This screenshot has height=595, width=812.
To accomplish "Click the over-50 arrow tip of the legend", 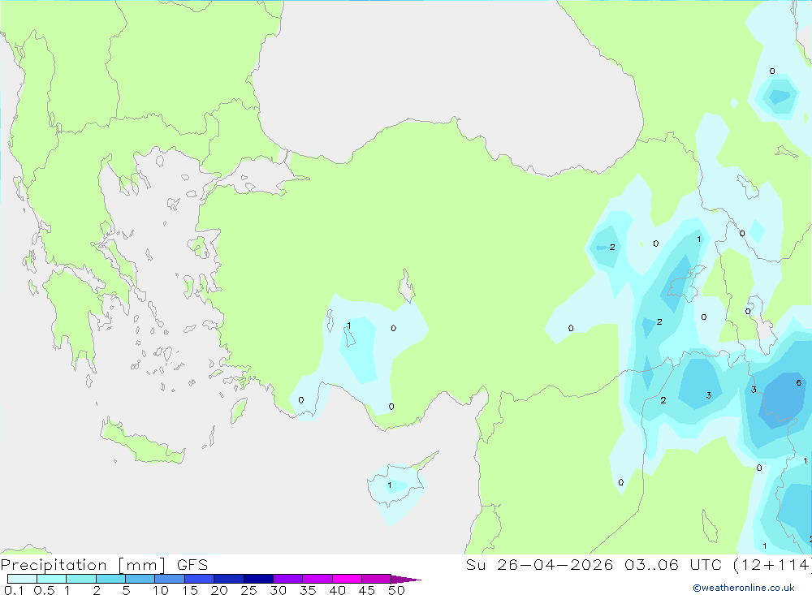I will point(406,580).
